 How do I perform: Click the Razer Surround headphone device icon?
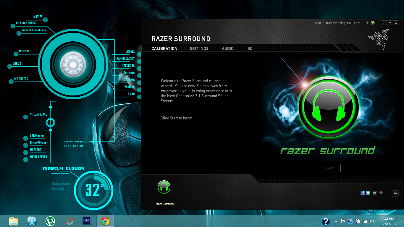tap(164, 187)
